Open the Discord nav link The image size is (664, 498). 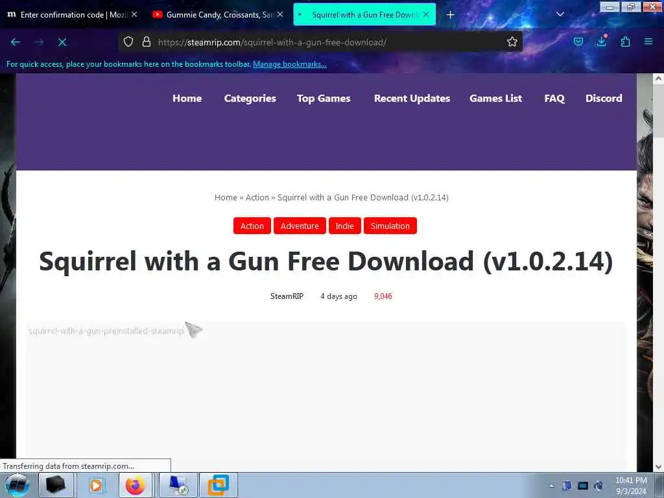tap(604, 99)
